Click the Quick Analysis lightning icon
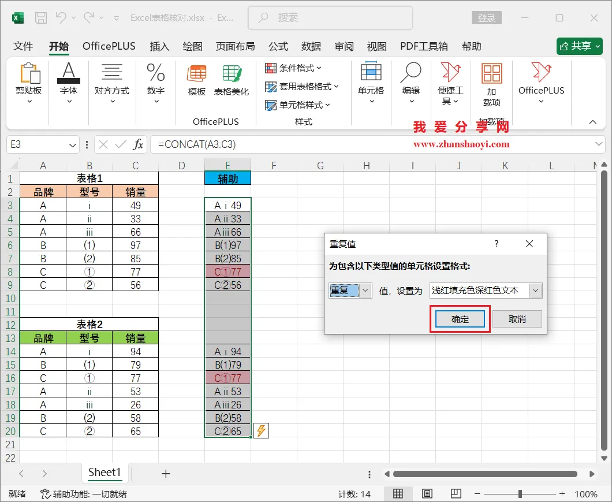 coord(261,430)
